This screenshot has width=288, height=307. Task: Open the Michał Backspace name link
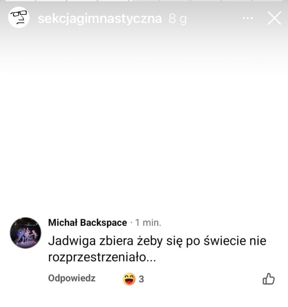87,223
